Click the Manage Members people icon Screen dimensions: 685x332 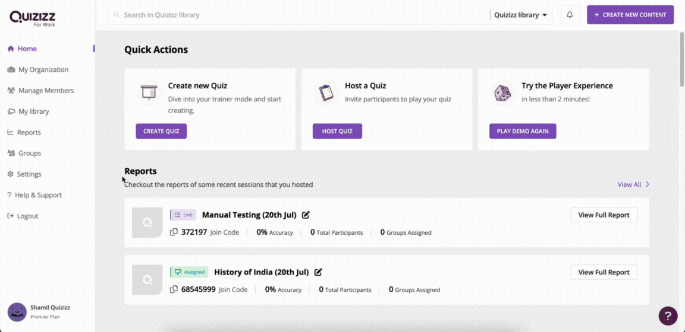(11, 91)
